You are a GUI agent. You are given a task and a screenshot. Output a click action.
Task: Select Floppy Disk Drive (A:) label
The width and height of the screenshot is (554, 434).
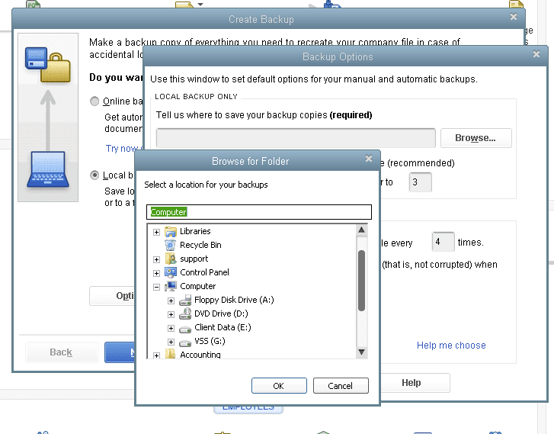[x=234, y=300]
